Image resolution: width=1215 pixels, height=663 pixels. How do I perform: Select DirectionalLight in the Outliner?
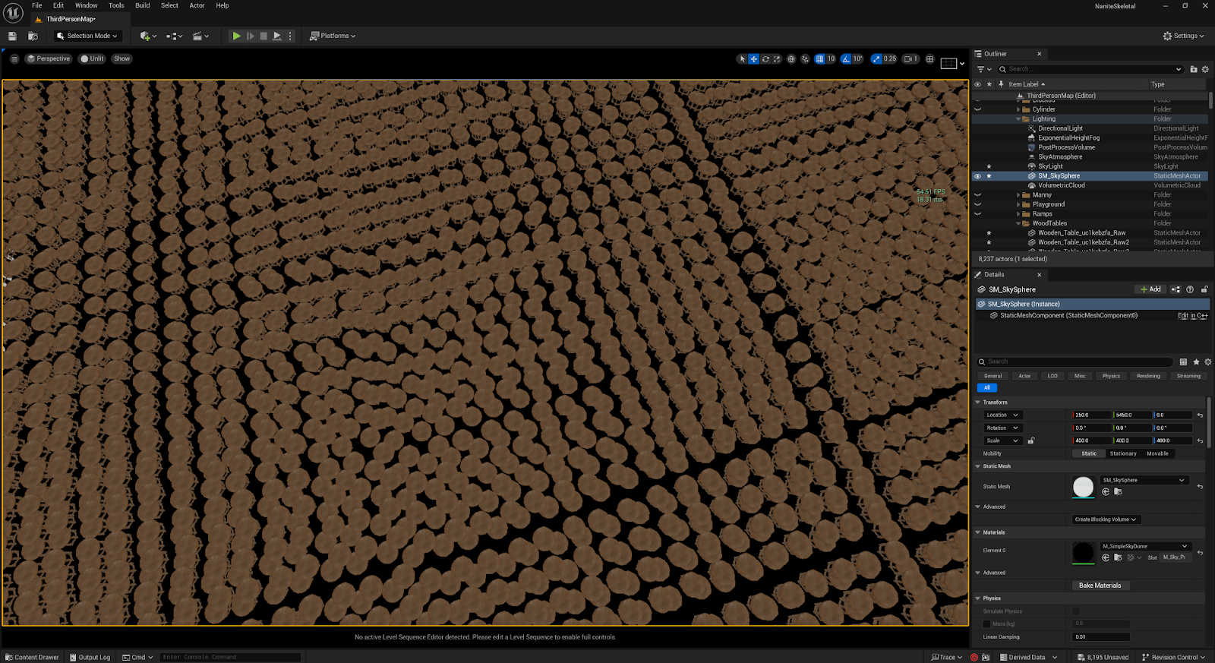tap(1060, 128)
